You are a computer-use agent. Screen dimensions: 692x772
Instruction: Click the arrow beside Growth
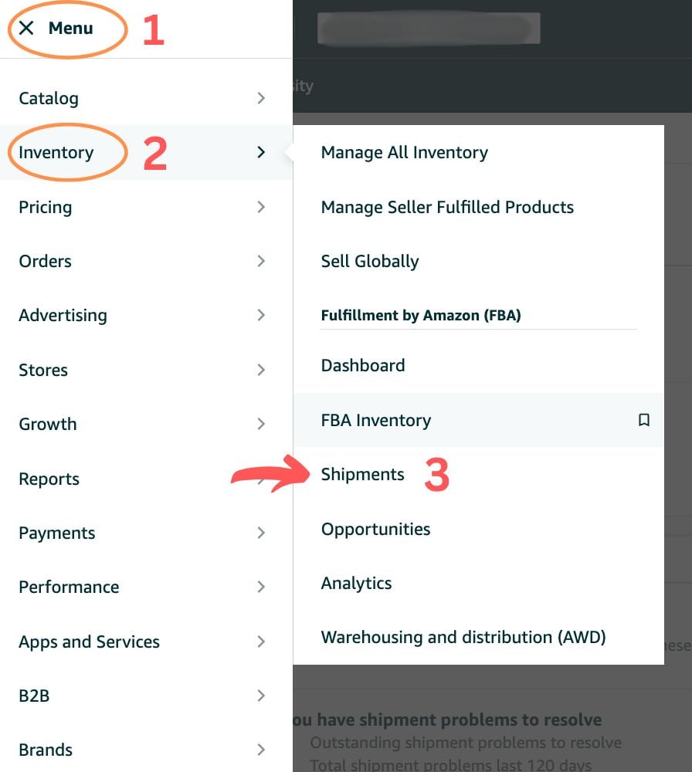coord(261,424)
